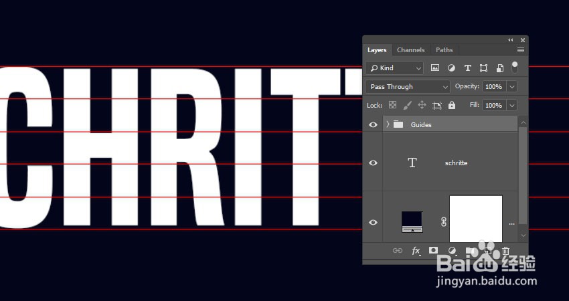Filter for shape layers
The image size is (569, 301).
[x=483, y=68]
